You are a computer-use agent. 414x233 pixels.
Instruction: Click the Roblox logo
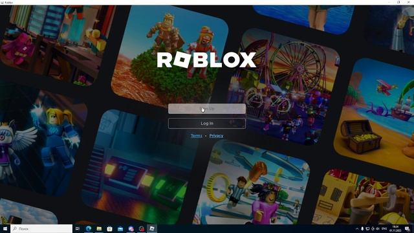pos(206,60)
